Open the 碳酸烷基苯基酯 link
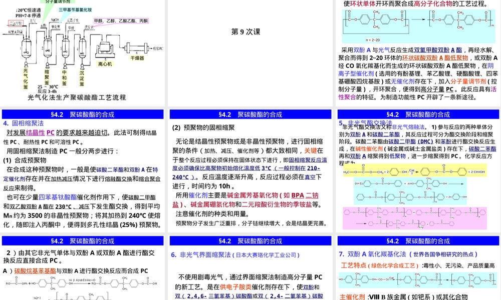 click(35, 271)
